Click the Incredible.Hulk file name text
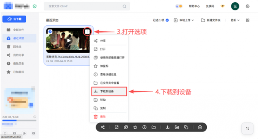The width and height of the screenshot is (258, 139). click(x=68, y=57)
